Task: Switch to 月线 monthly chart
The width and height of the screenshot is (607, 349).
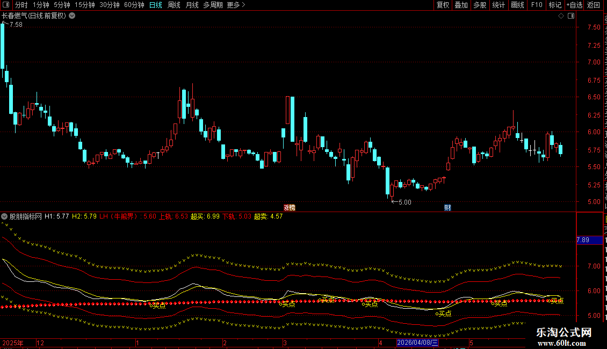Action: [x=192, y=5]
